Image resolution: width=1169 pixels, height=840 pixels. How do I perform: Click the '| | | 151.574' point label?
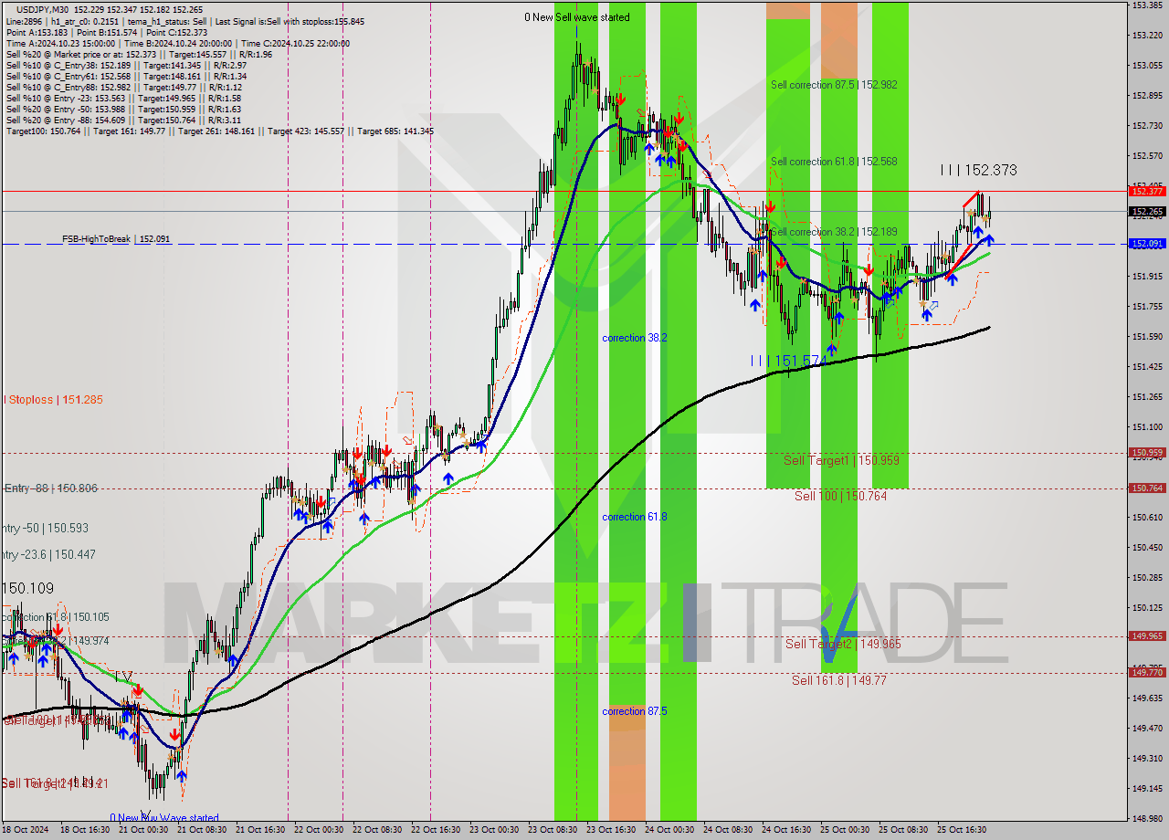click(786, 361)
